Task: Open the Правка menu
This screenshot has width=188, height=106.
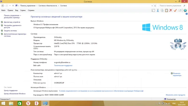Action: [x=10, y=10]
